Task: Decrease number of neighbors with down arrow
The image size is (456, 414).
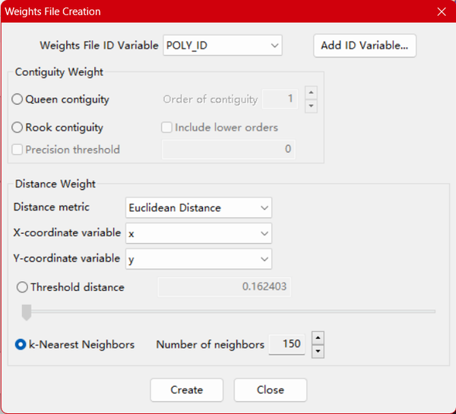Action: (318, 351)
